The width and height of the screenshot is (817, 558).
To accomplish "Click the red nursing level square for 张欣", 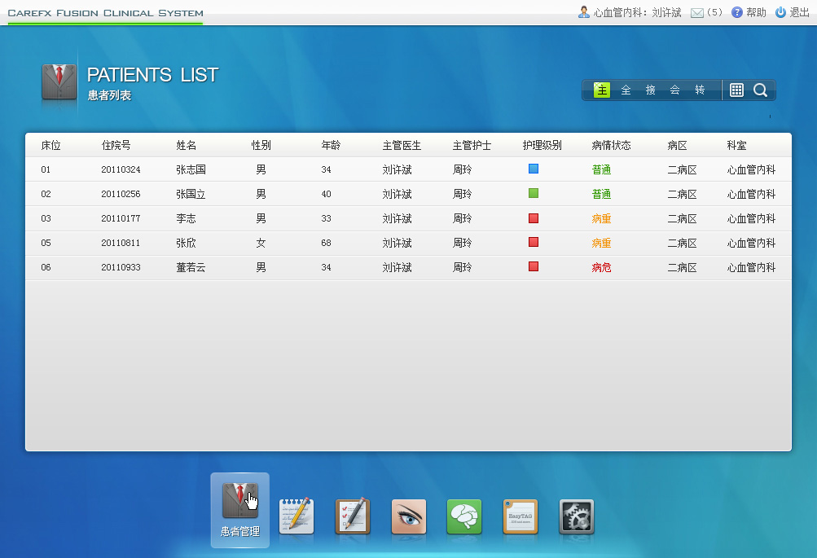I will (x=533, y=242).
